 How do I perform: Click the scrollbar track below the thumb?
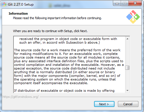(x=127, y=79)
